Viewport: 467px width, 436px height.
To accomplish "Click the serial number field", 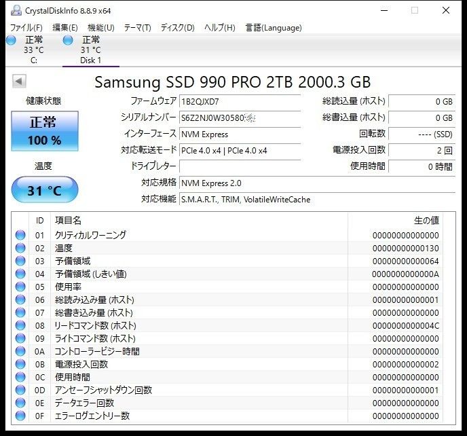I will 240,118.
